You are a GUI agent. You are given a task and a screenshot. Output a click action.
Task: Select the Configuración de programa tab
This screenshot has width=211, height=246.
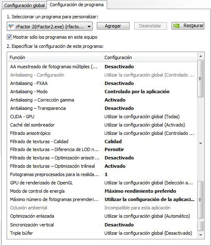click(76, 5)
